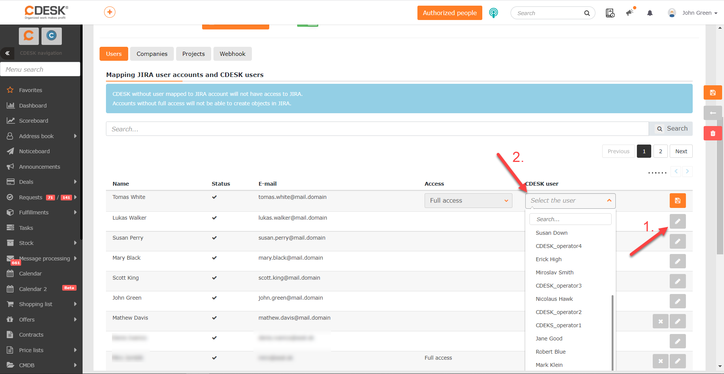Choose Erick High from user list
Image resolution: width=724 pixels, height=374 pixels.
tap(549, 259)
